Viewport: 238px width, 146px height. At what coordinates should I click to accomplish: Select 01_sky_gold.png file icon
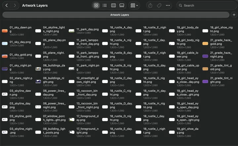(5, 56)
